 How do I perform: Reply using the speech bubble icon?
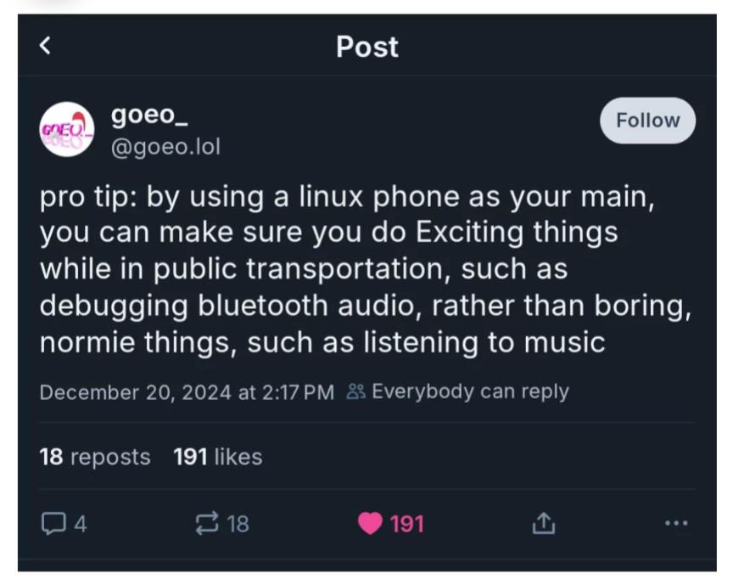(x=53, y=524)
